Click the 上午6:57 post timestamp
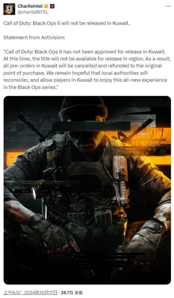This screenshot has width=174, height=298. (12, 293)
